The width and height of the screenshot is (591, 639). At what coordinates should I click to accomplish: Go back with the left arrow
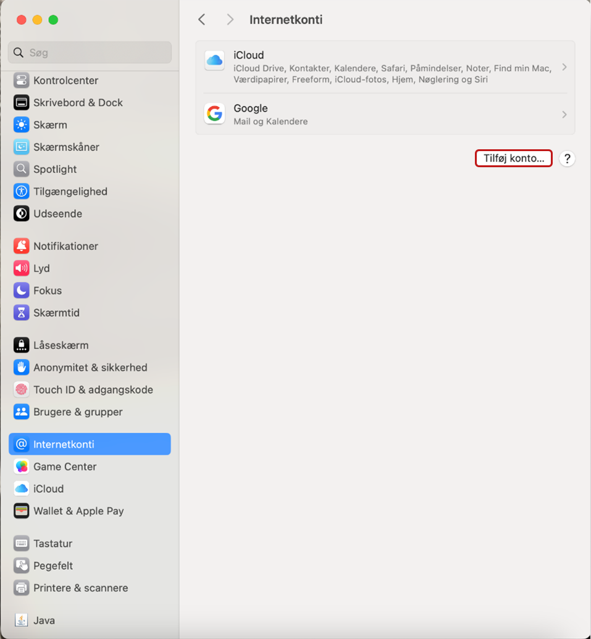201,20
